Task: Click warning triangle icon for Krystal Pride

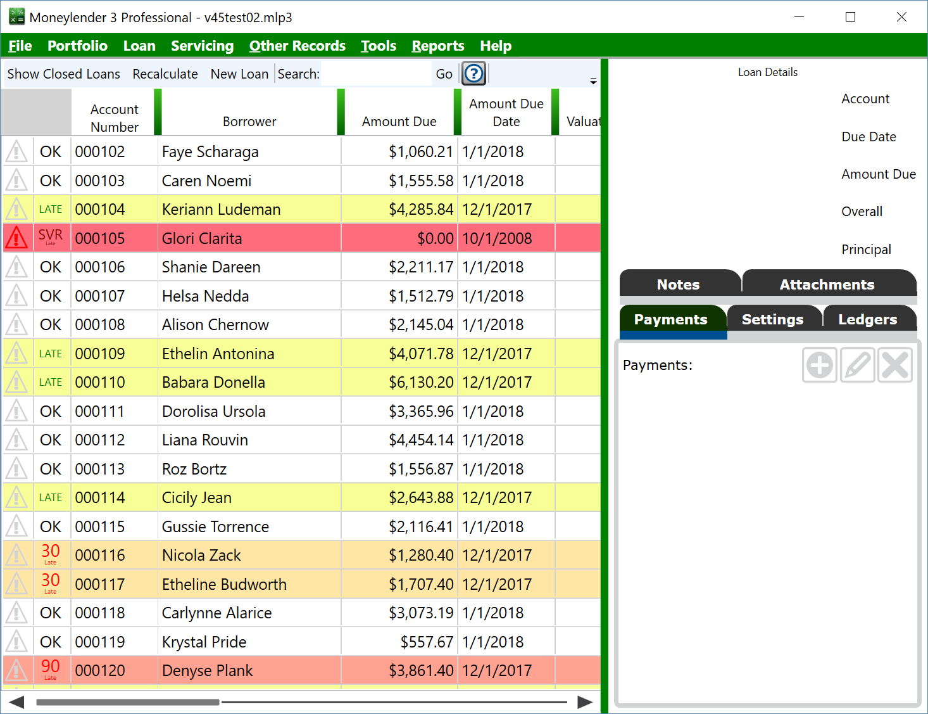Action: tap(16, 642)
